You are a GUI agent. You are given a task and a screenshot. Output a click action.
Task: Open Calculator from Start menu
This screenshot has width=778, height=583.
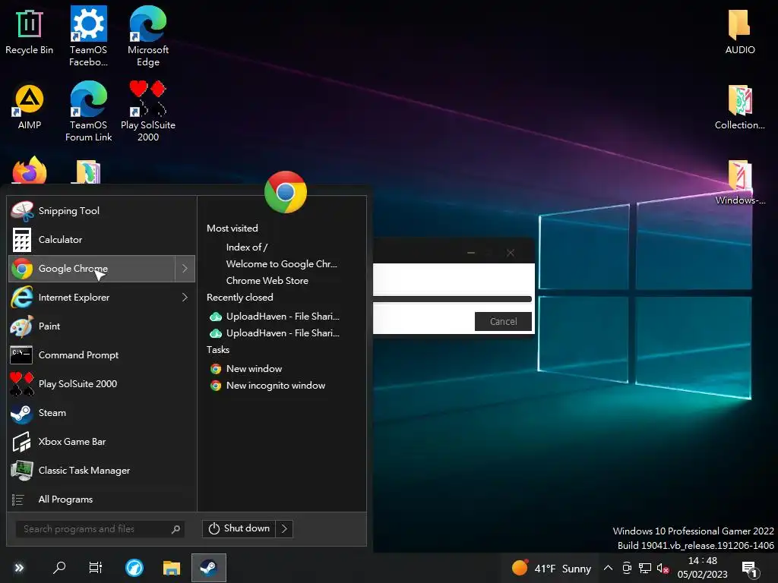102,239
